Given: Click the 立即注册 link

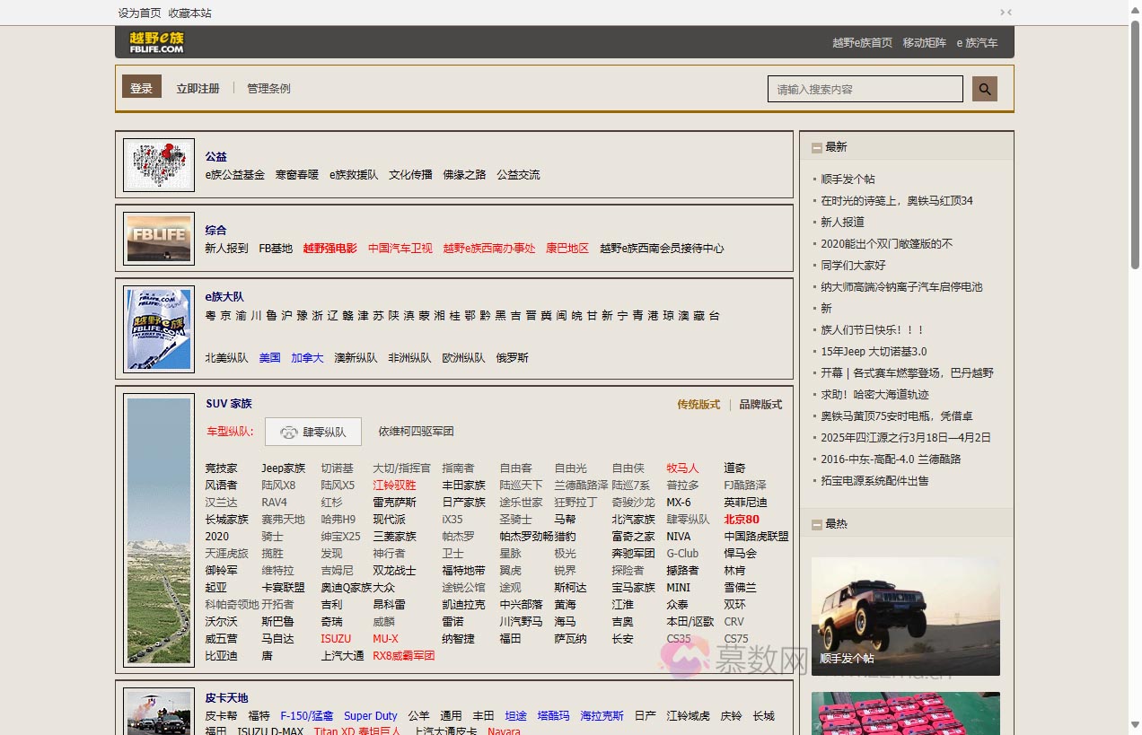Looking at the screenshot, I should click(x=198, y=88).
